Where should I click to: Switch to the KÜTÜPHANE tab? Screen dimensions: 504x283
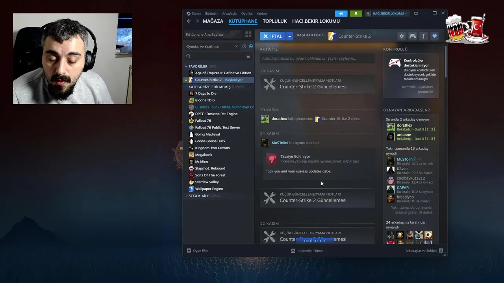(x=243, y=21)
